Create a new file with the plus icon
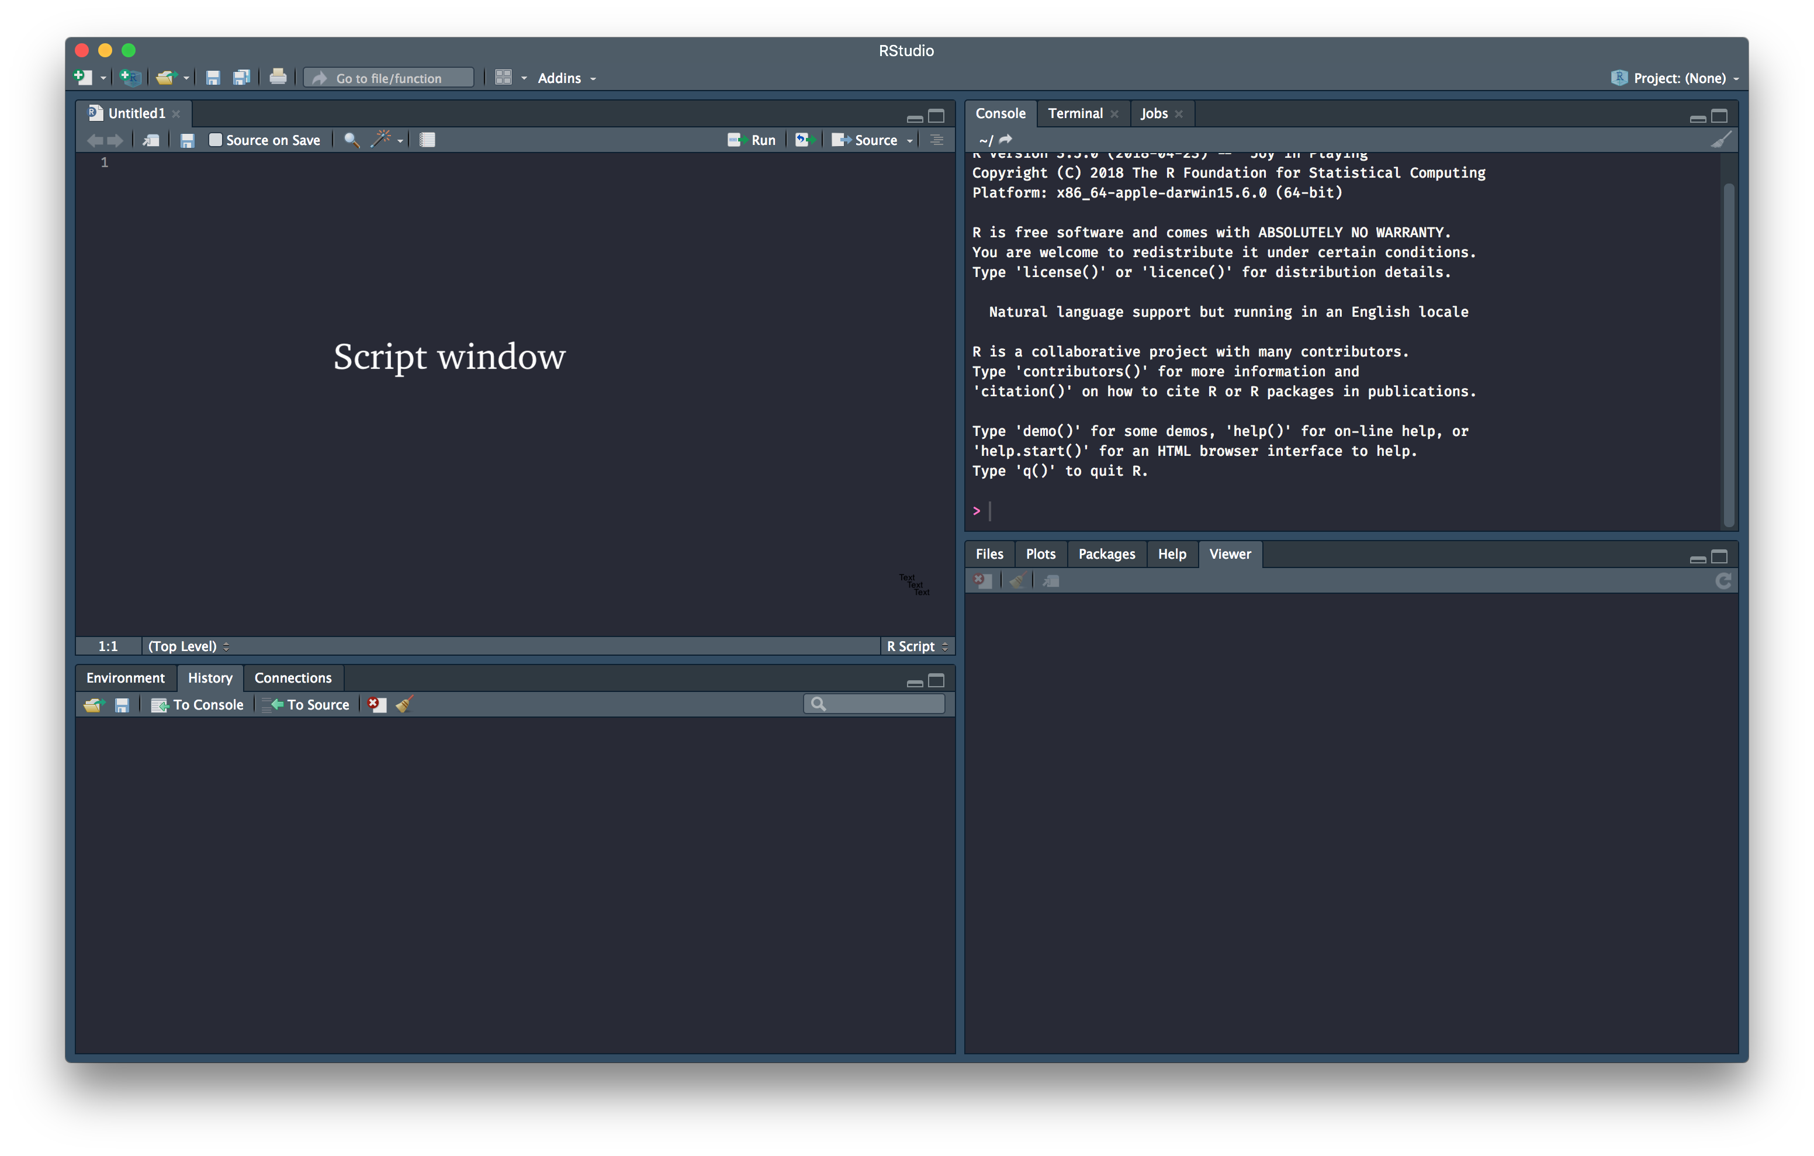 click(x=83, y=78)
